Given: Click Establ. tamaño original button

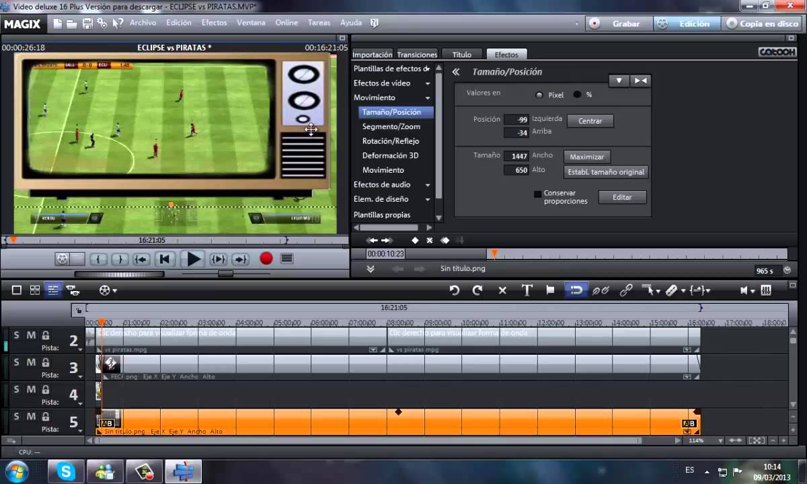Looking at the screenshot, I should [x=606, y=172].
